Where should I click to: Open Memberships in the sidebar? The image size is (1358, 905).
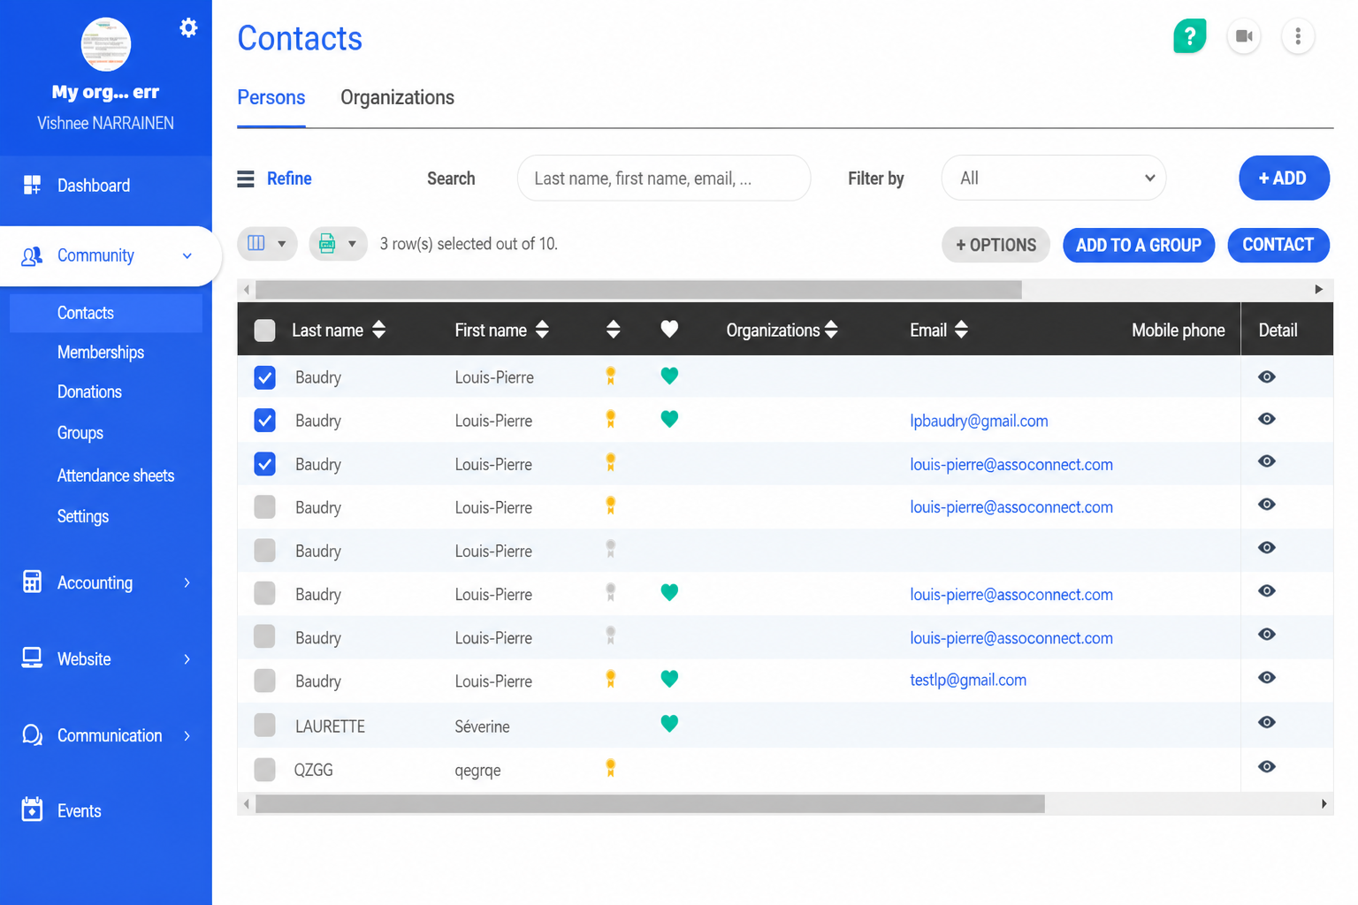tap(101, 352)
